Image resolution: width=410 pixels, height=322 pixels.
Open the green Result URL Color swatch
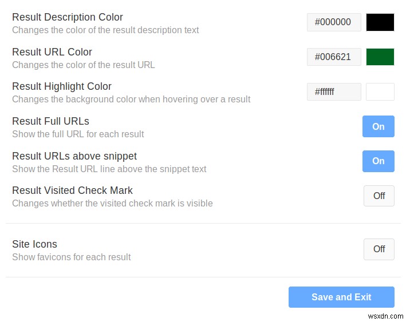(x=380, y=57)
